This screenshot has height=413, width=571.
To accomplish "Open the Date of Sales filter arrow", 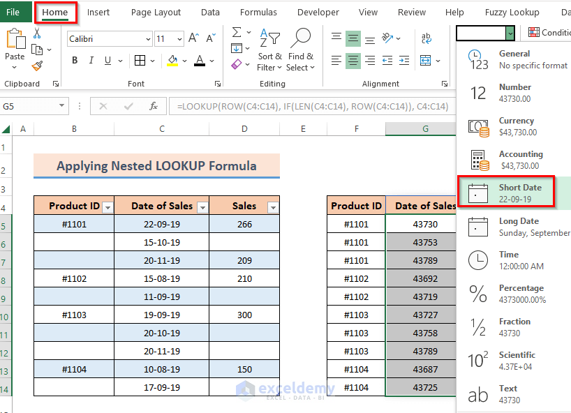I will [202, 207].
